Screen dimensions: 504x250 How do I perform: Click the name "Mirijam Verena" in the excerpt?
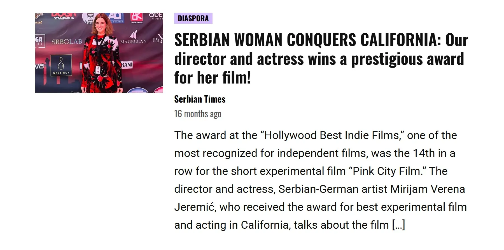[428, 189]
